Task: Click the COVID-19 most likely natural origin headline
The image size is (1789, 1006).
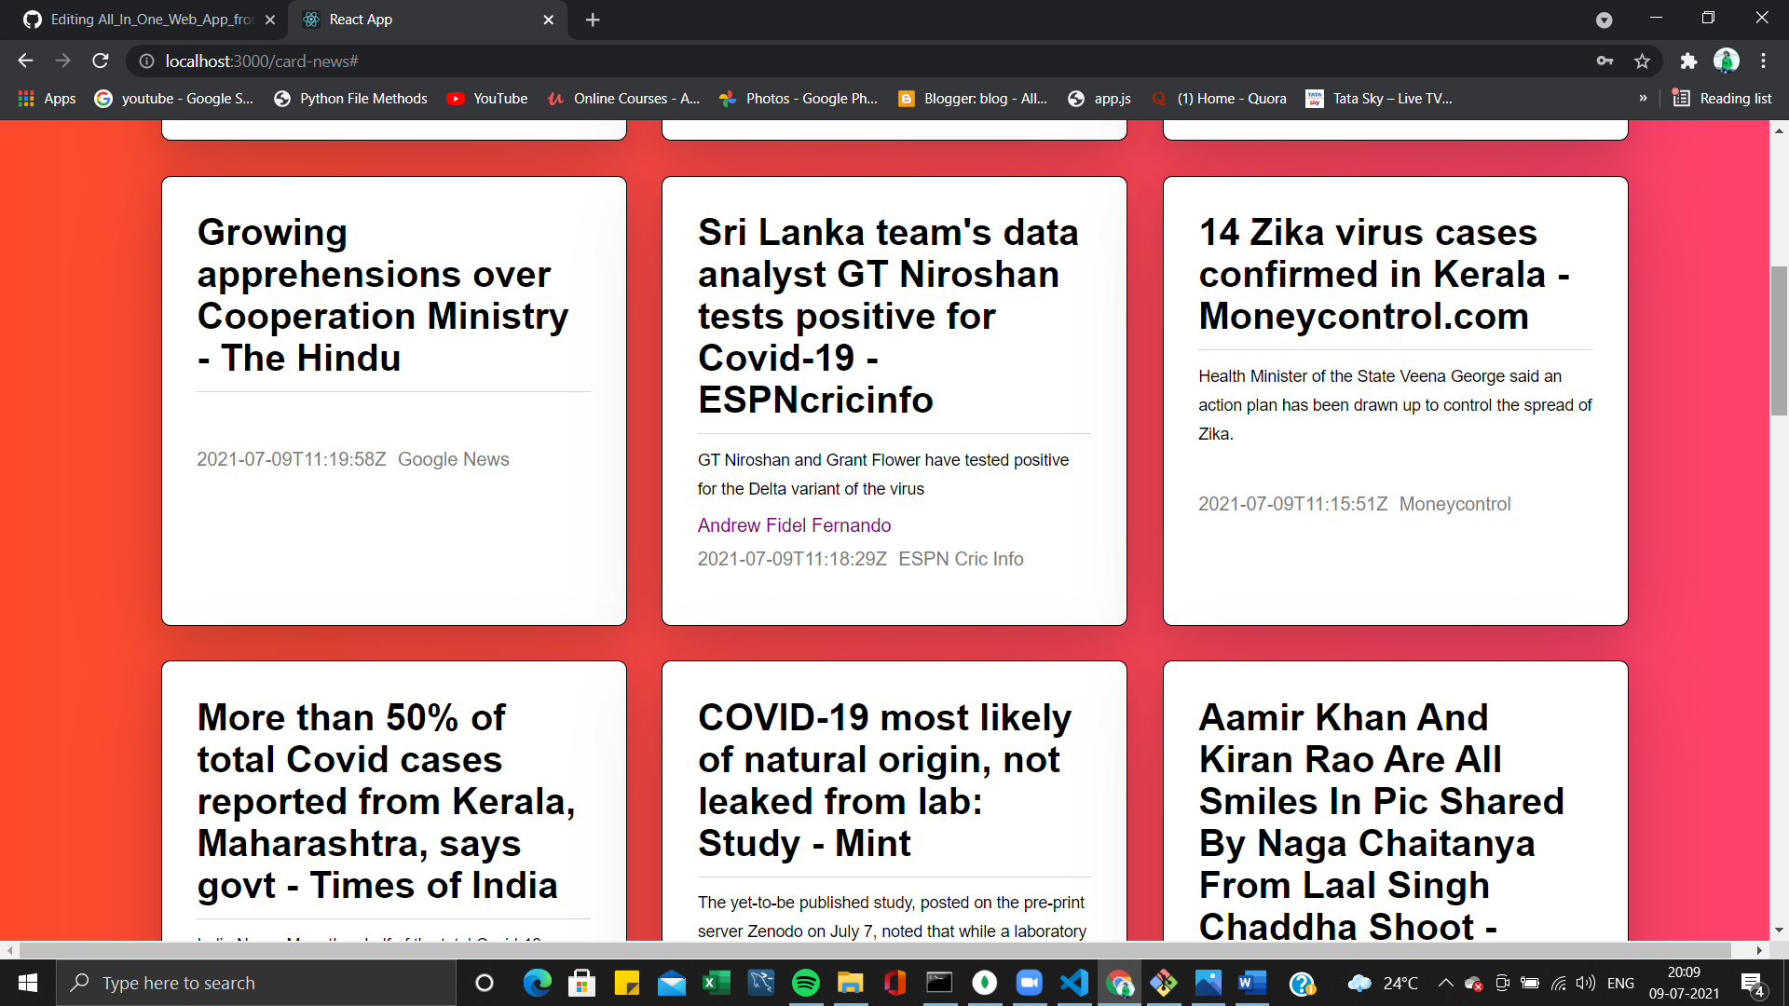Action: tap(884, 780)
